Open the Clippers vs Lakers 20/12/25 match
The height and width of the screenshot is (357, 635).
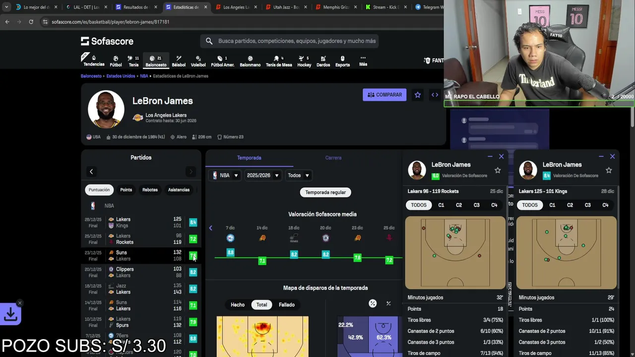click(x=141, y=272)
